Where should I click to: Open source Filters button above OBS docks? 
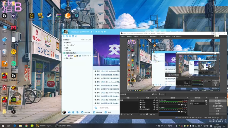click(161, 94)
